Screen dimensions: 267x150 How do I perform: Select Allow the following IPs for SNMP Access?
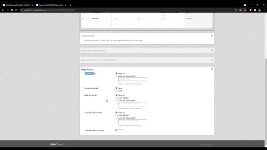(x=116, y=100)
